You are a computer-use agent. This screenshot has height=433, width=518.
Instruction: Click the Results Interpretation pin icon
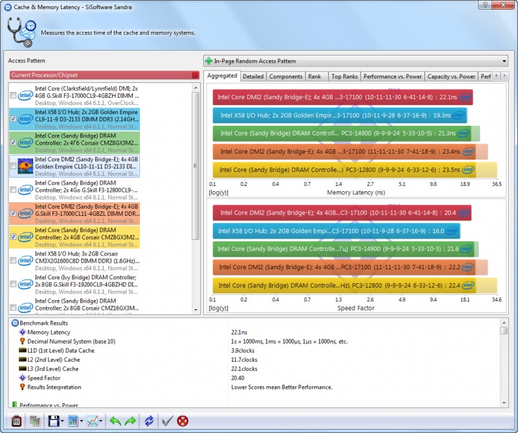point(23,387)
